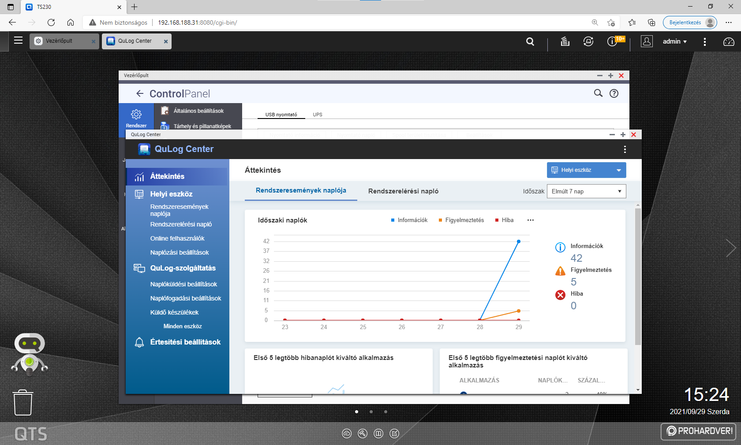The width and height of the screenshot is (741, 445).
Task: Toggle Figyelmeztetés series in chart legend
Action: point(461,220)
